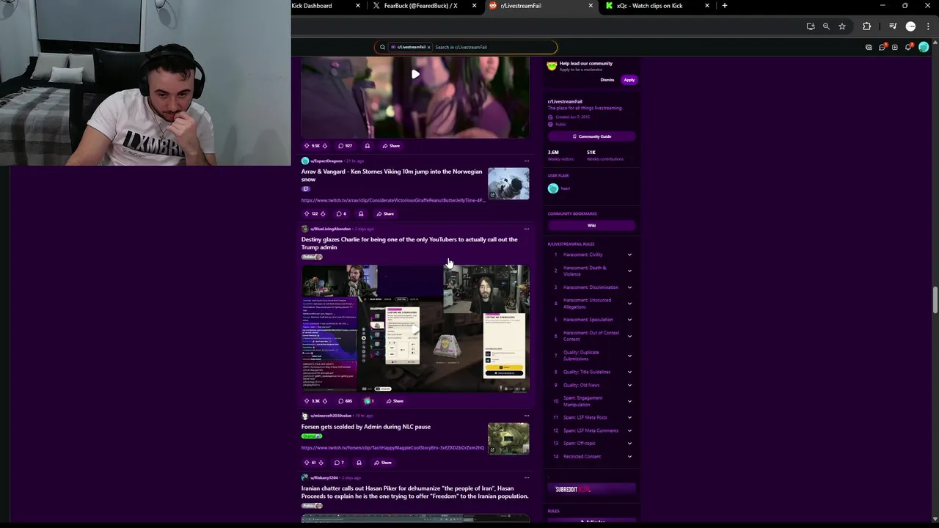Open overflow menu for the Destiny glazes Charlie post

526,229
